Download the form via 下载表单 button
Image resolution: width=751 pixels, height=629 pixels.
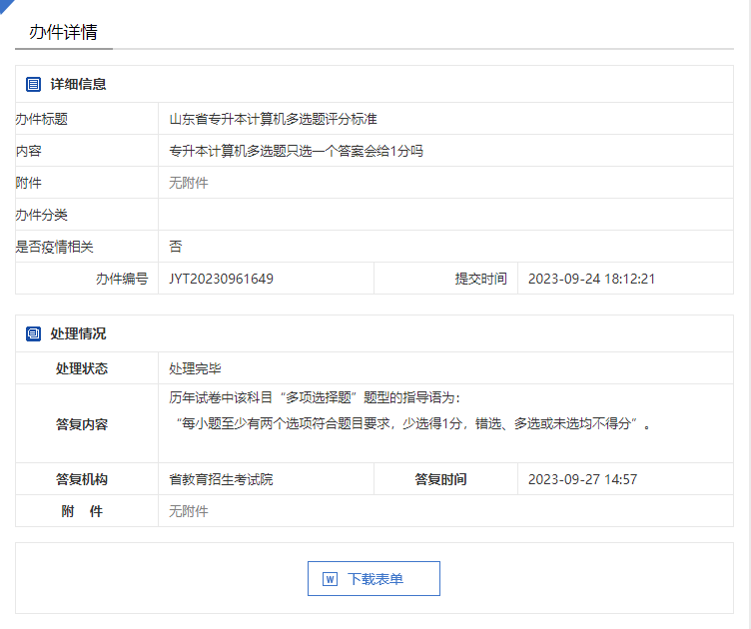[374, 579]
